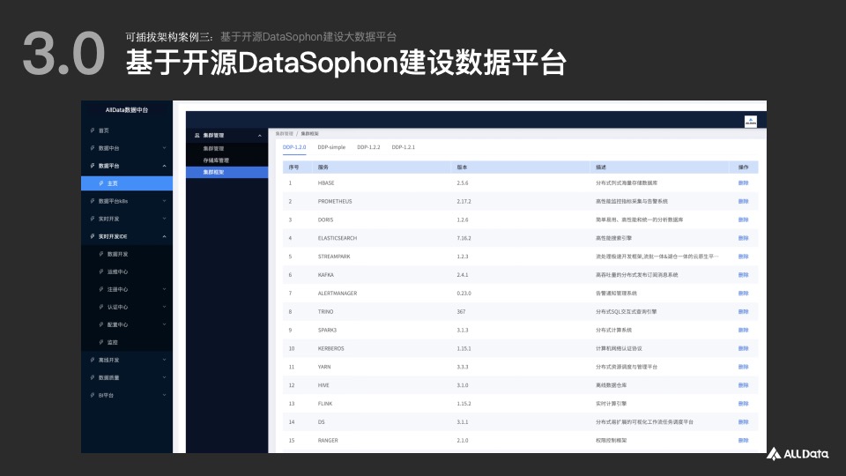846x476 pixels.
Task: Click version 367 in TRINO row
Action: (x=461, y=311)
